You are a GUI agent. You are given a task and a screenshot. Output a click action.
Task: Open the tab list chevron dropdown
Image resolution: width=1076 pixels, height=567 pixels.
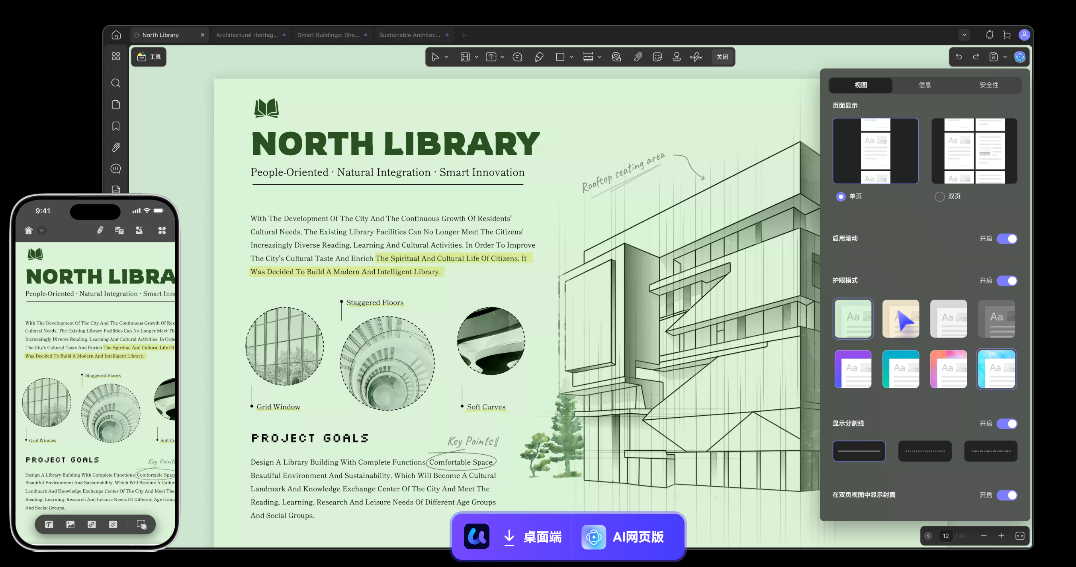pyautogui.click(x=964, y=35)
